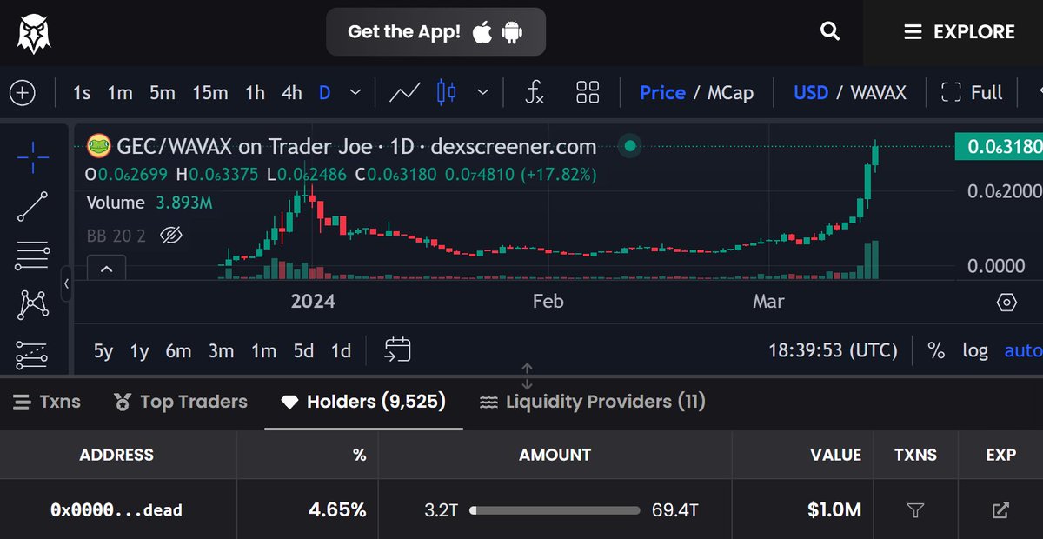Click the 0.0₆3180 price tag on axis
This screenshot has height=539, width=1043.
pyautogui.click(x=999, y=146)
